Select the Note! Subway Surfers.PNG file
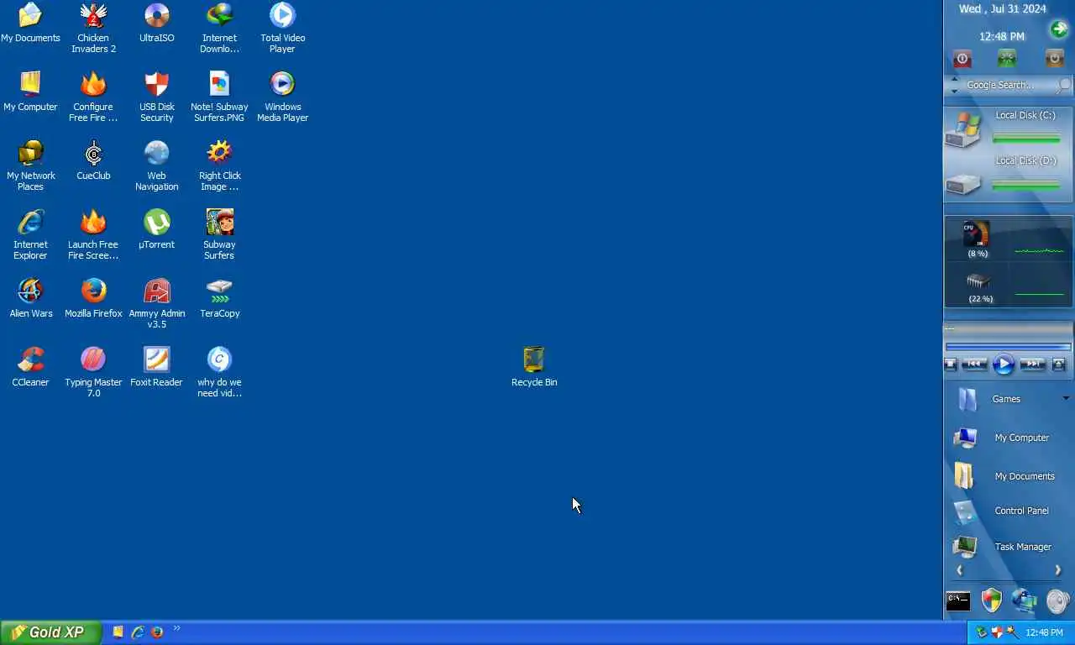 pyautogui.click(x=219, y=97)
